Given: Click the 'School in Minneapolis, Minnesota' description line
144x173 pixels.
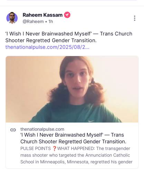Looking at the screenshot, I should click(76, 162).
